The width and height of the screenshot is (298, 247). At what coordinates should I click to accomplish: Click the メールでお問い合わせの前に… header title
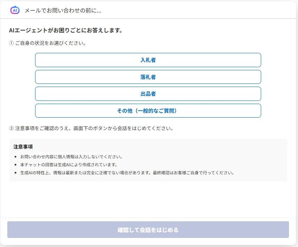click(x=63, y=10)
